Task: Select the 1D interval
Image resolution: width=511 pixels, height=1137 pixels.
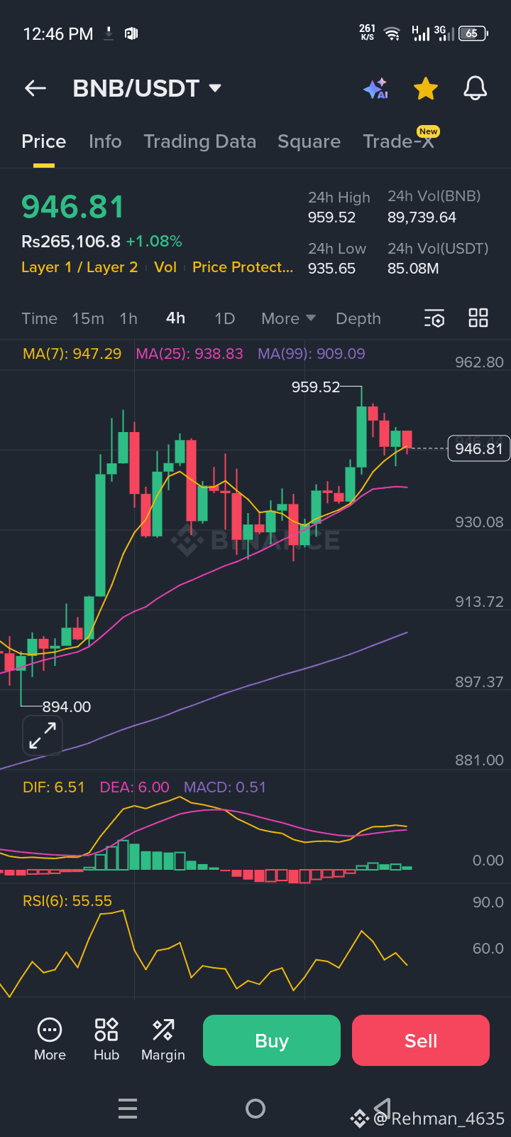Action: pyautogui.click(x=225, y=318)
